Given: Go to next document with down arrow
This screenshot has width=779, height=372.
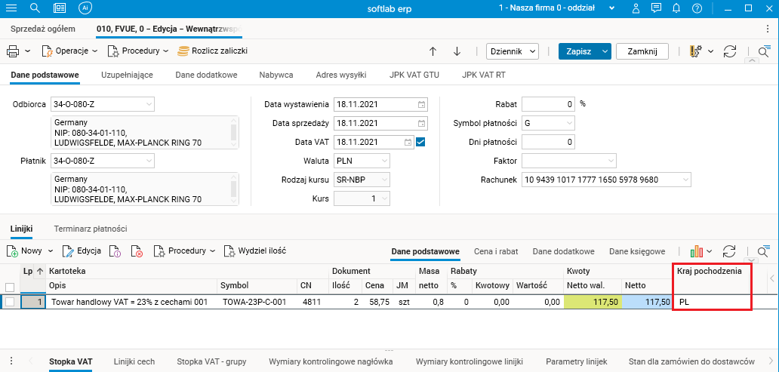Looking at the screenshot, I should [x=457, y=51].
